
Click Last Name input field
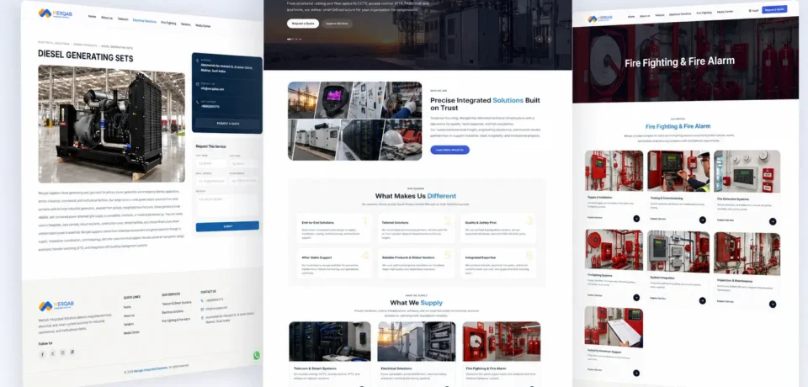click(244, 164)
